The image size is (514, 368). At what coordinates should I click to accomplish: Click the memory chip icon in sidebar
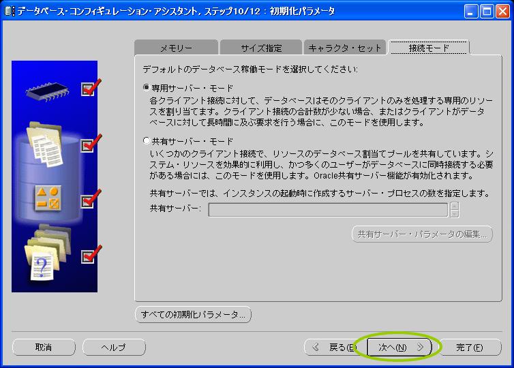coord(48,89)
